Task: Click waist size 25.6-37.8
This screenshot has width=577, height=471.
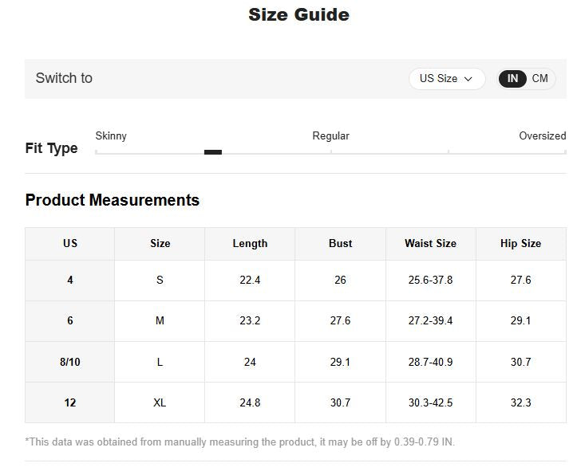Action: (430, 281)
